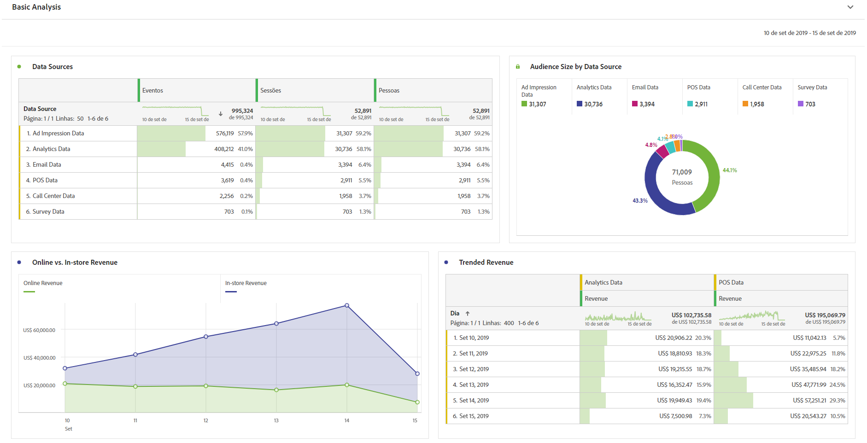Click Online Revenue data point at day 13

[x=276, y=390]
